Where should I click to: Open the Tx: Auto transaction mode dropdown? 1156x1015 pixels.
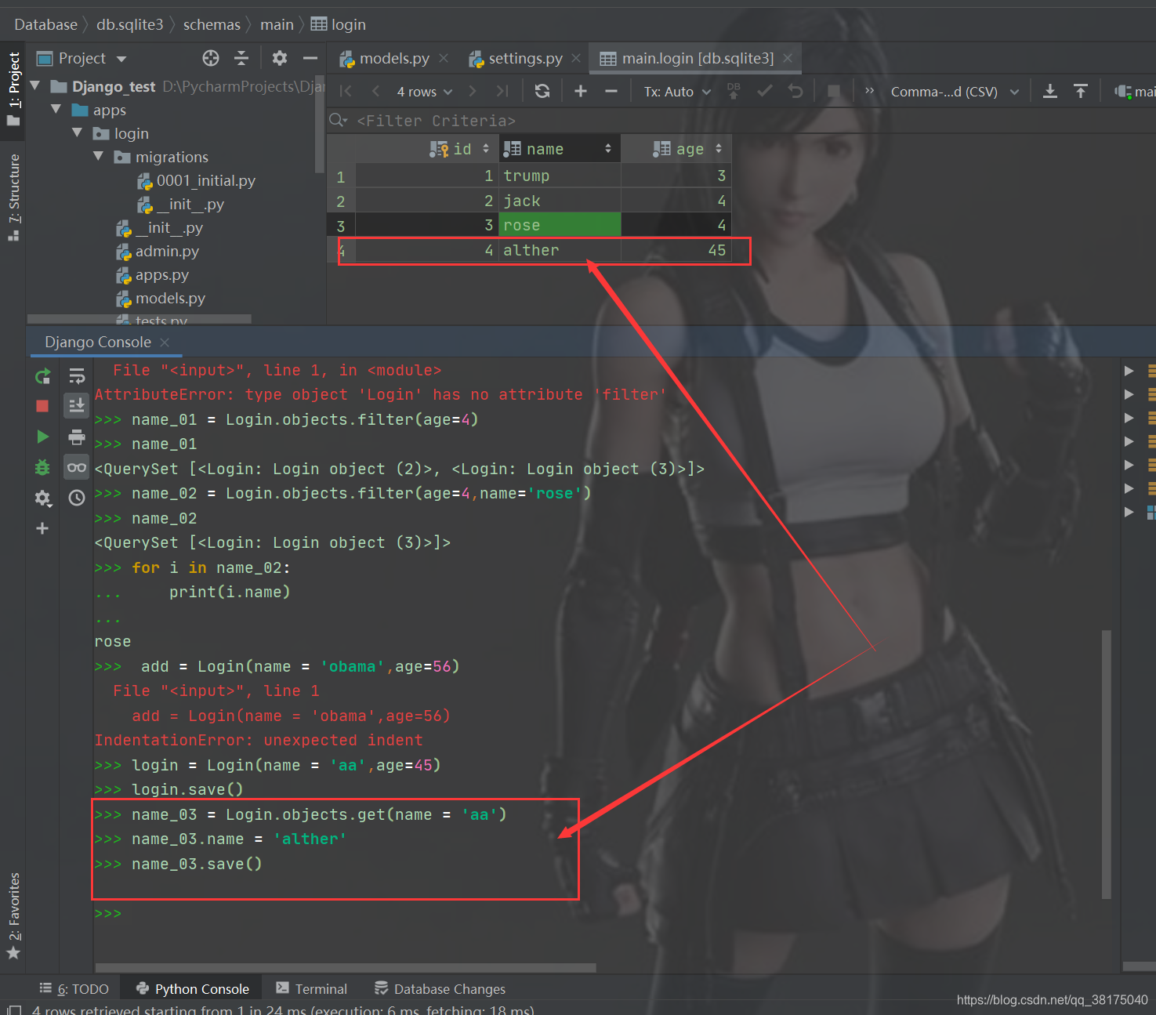pos(677,92)
